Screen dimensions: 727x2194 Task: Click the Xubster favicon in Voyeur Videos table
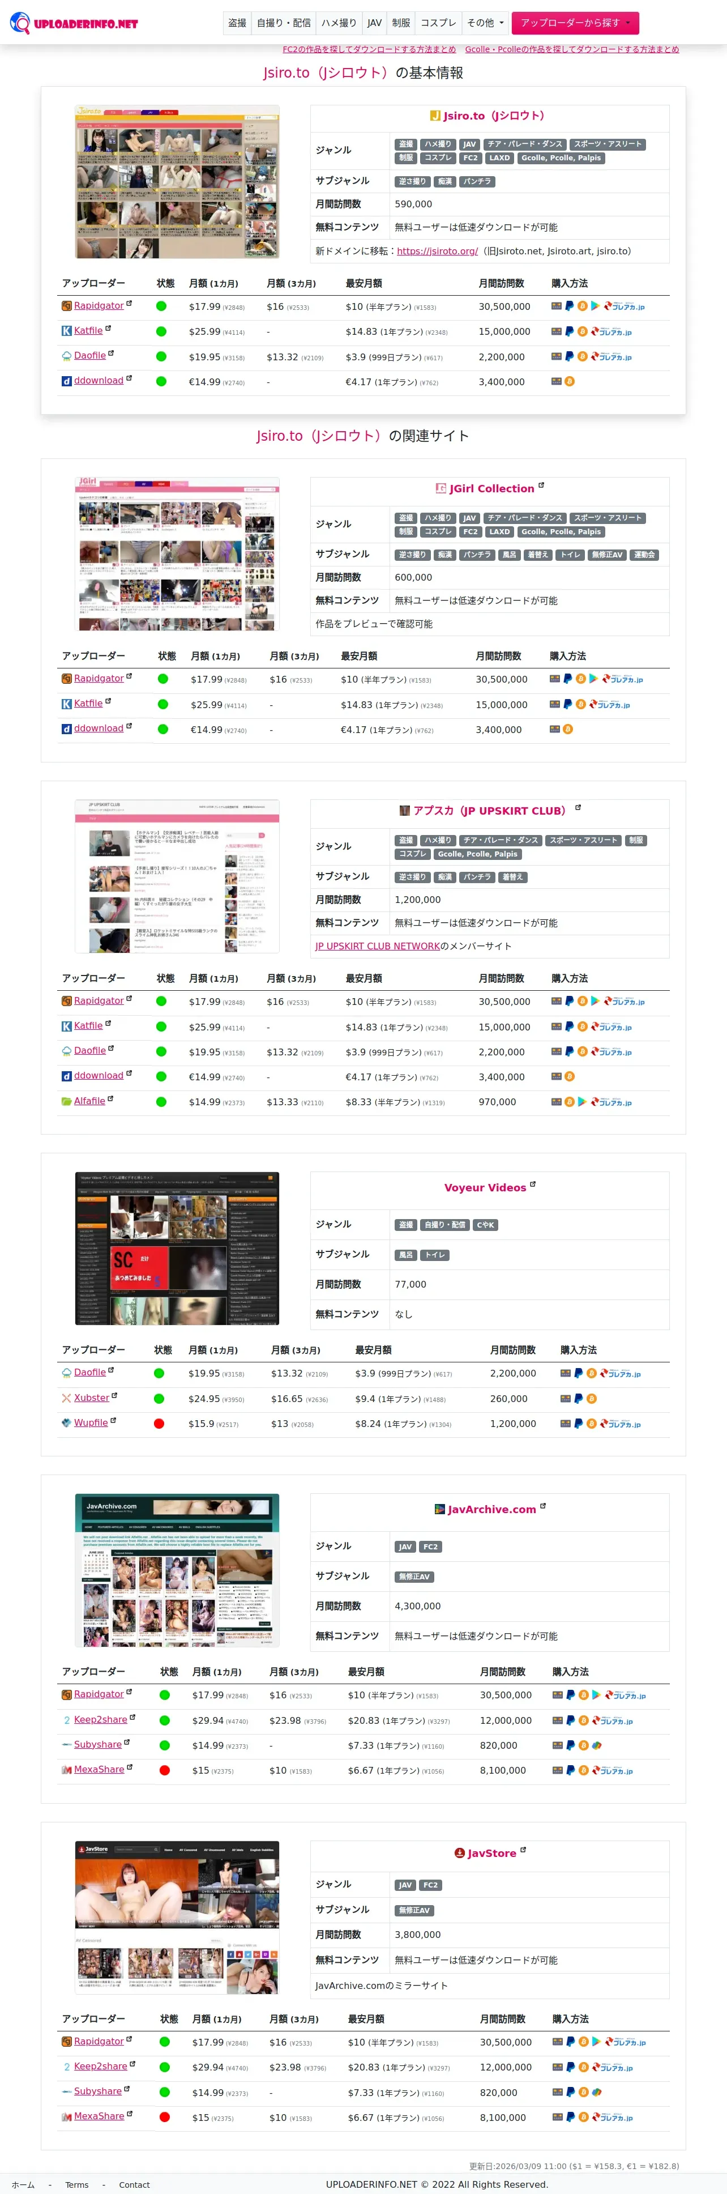pyautogui.click(x=66, y=1399)
